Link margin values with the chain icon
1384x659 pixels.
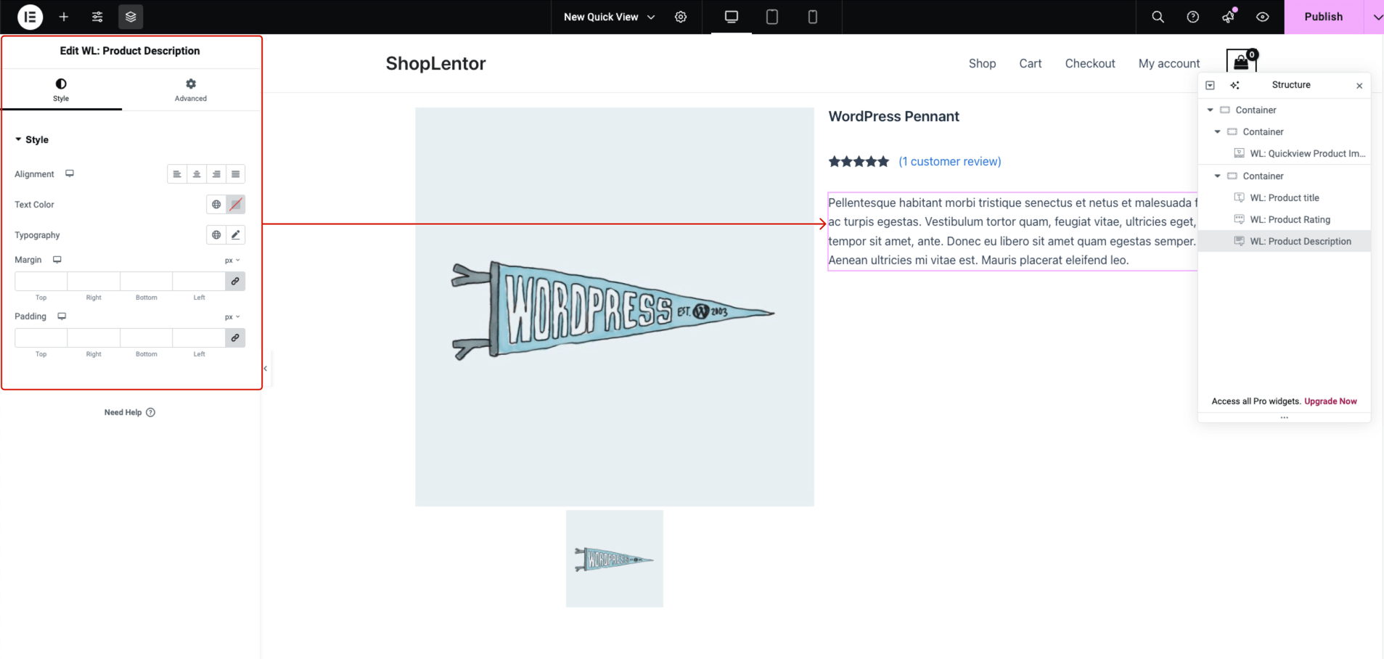tap(234, 282)
